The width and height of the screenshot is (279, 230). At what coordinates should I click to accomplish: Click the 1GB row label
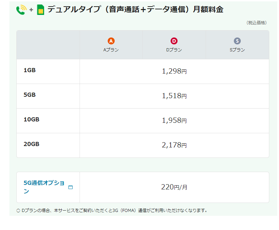pyautogui.click(x=30, y=70)
